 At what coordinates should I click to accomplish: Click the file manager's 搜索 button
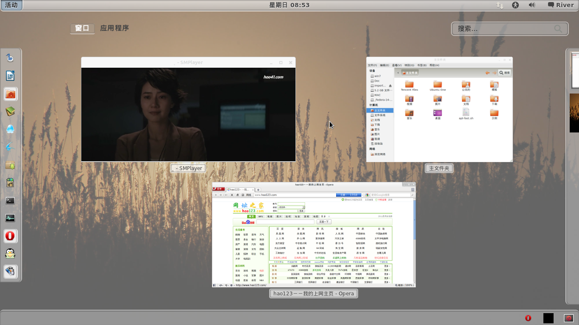coord(504,73)
